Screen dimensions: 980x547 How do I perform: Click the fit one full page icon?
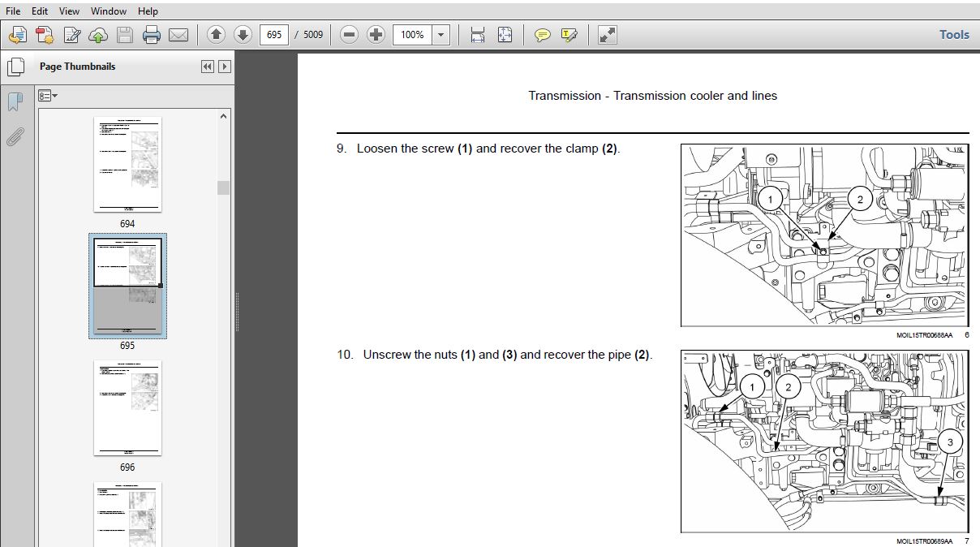tap(505, 35)
